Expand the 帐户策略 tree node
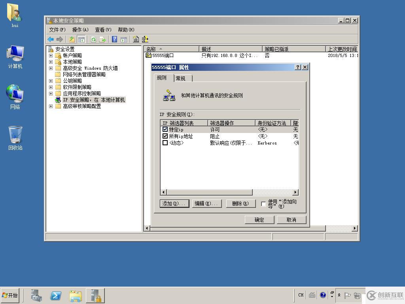Viewport: 405px width, 304px height. (51, 55)
